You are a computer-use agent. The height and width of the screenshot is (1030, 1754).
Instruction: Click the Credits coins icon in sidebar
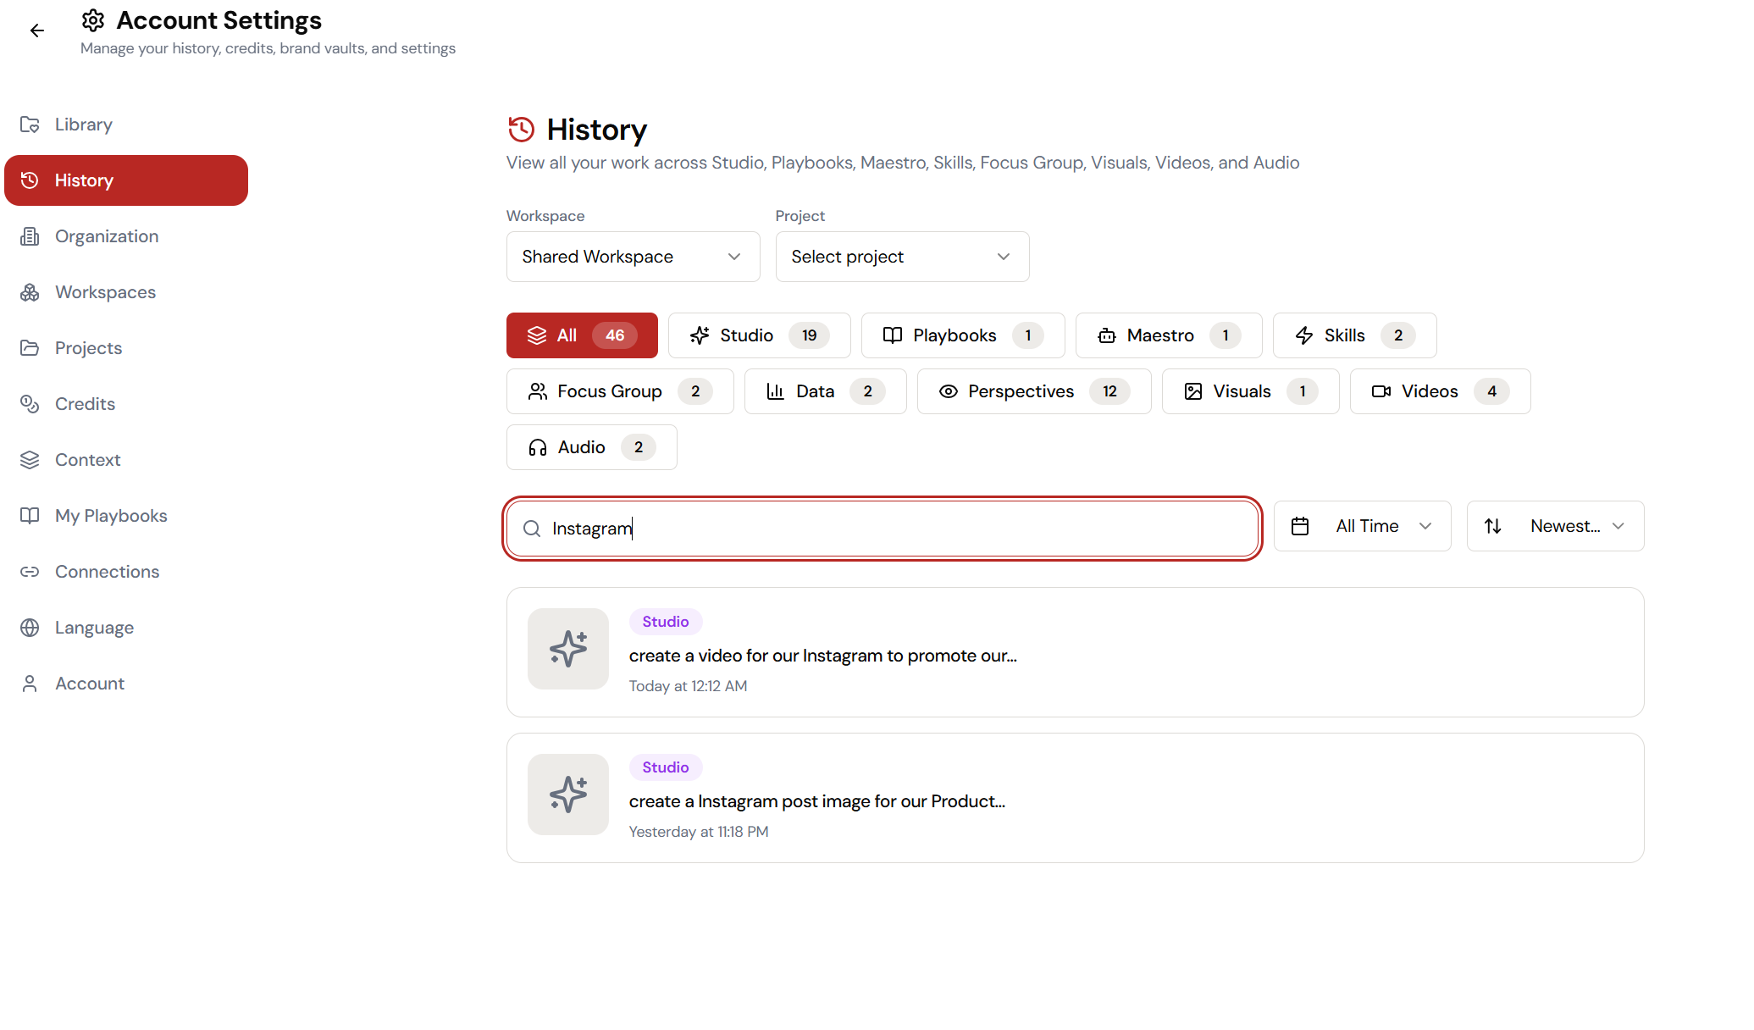[x=30, y=404]
